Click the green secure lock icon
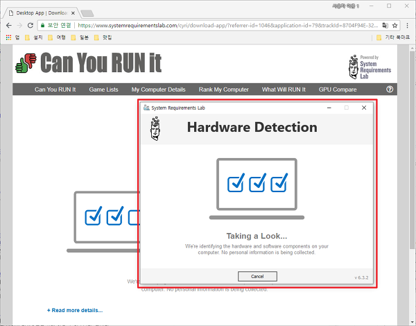 click(x=42, y=26)
